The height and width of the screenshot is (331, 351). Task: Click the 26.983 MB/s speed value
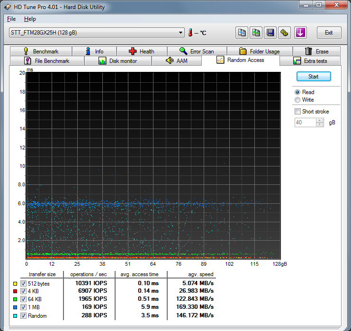(x=196, y=291)
